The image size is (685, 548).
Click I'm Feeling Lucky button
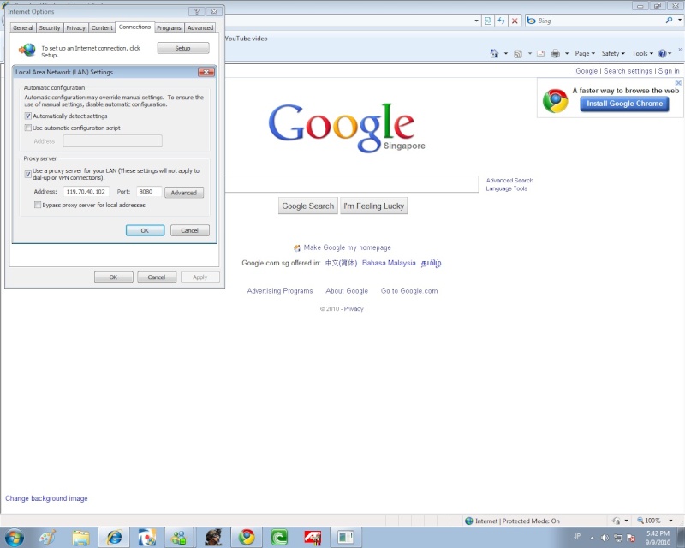point(374,205)
